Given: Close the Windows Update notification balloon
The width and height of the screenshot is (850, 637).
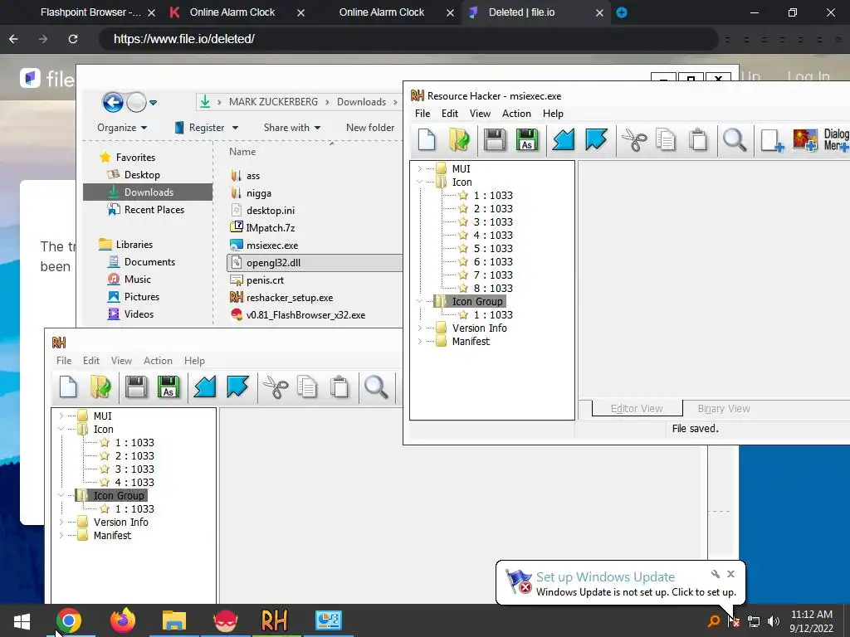Looking at the screenshot, I should click(x=730, y=574).
